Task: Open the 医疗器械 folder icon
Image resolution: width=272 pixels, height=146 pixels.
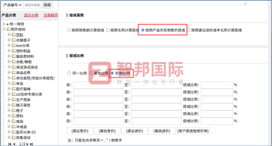Action: 14,89
